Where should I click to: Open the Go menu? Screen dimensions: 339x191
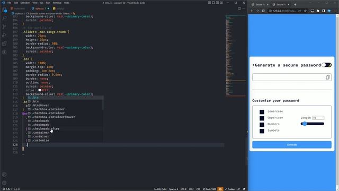(x=41, y=3)
